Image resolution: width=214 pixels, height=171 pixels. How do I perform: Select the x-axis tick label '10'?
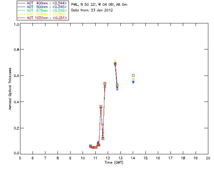[83, 158]
